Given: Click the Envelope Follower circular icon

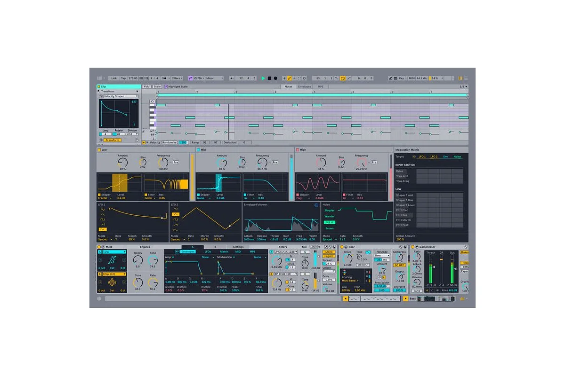Looking at the screenshot, I should click(x=316, y=205).
